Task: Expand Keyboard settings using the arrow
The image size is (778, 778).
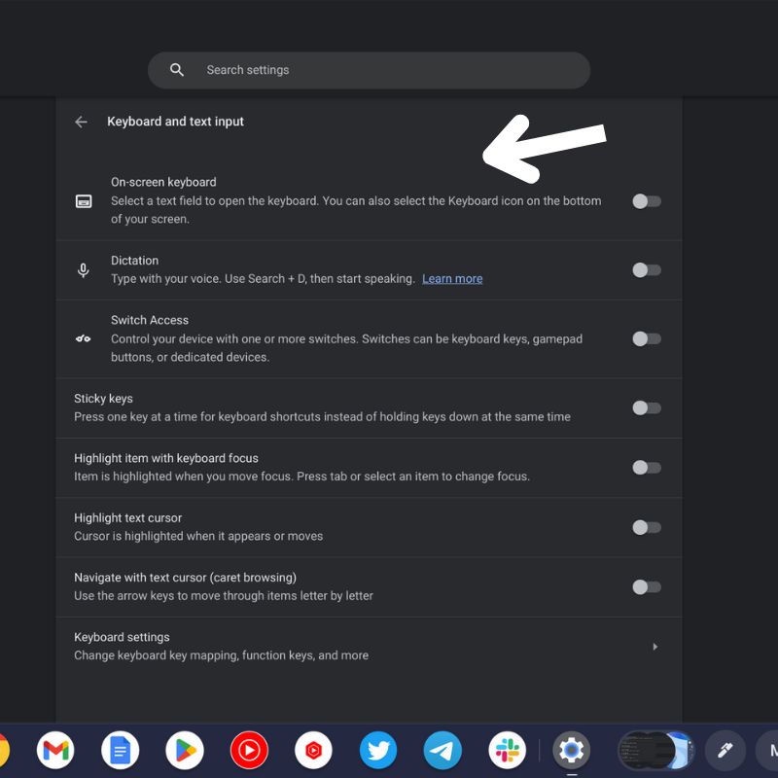Action: point(654,647)
